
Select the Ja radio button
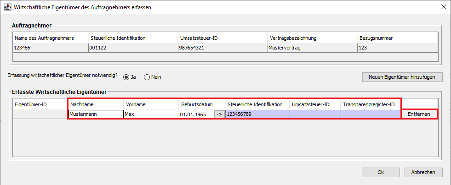coord(126,77)
